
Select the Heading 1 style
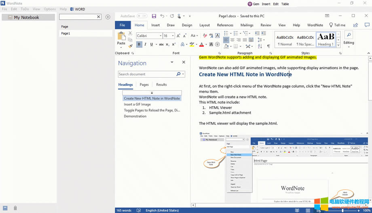click(325, 39)
